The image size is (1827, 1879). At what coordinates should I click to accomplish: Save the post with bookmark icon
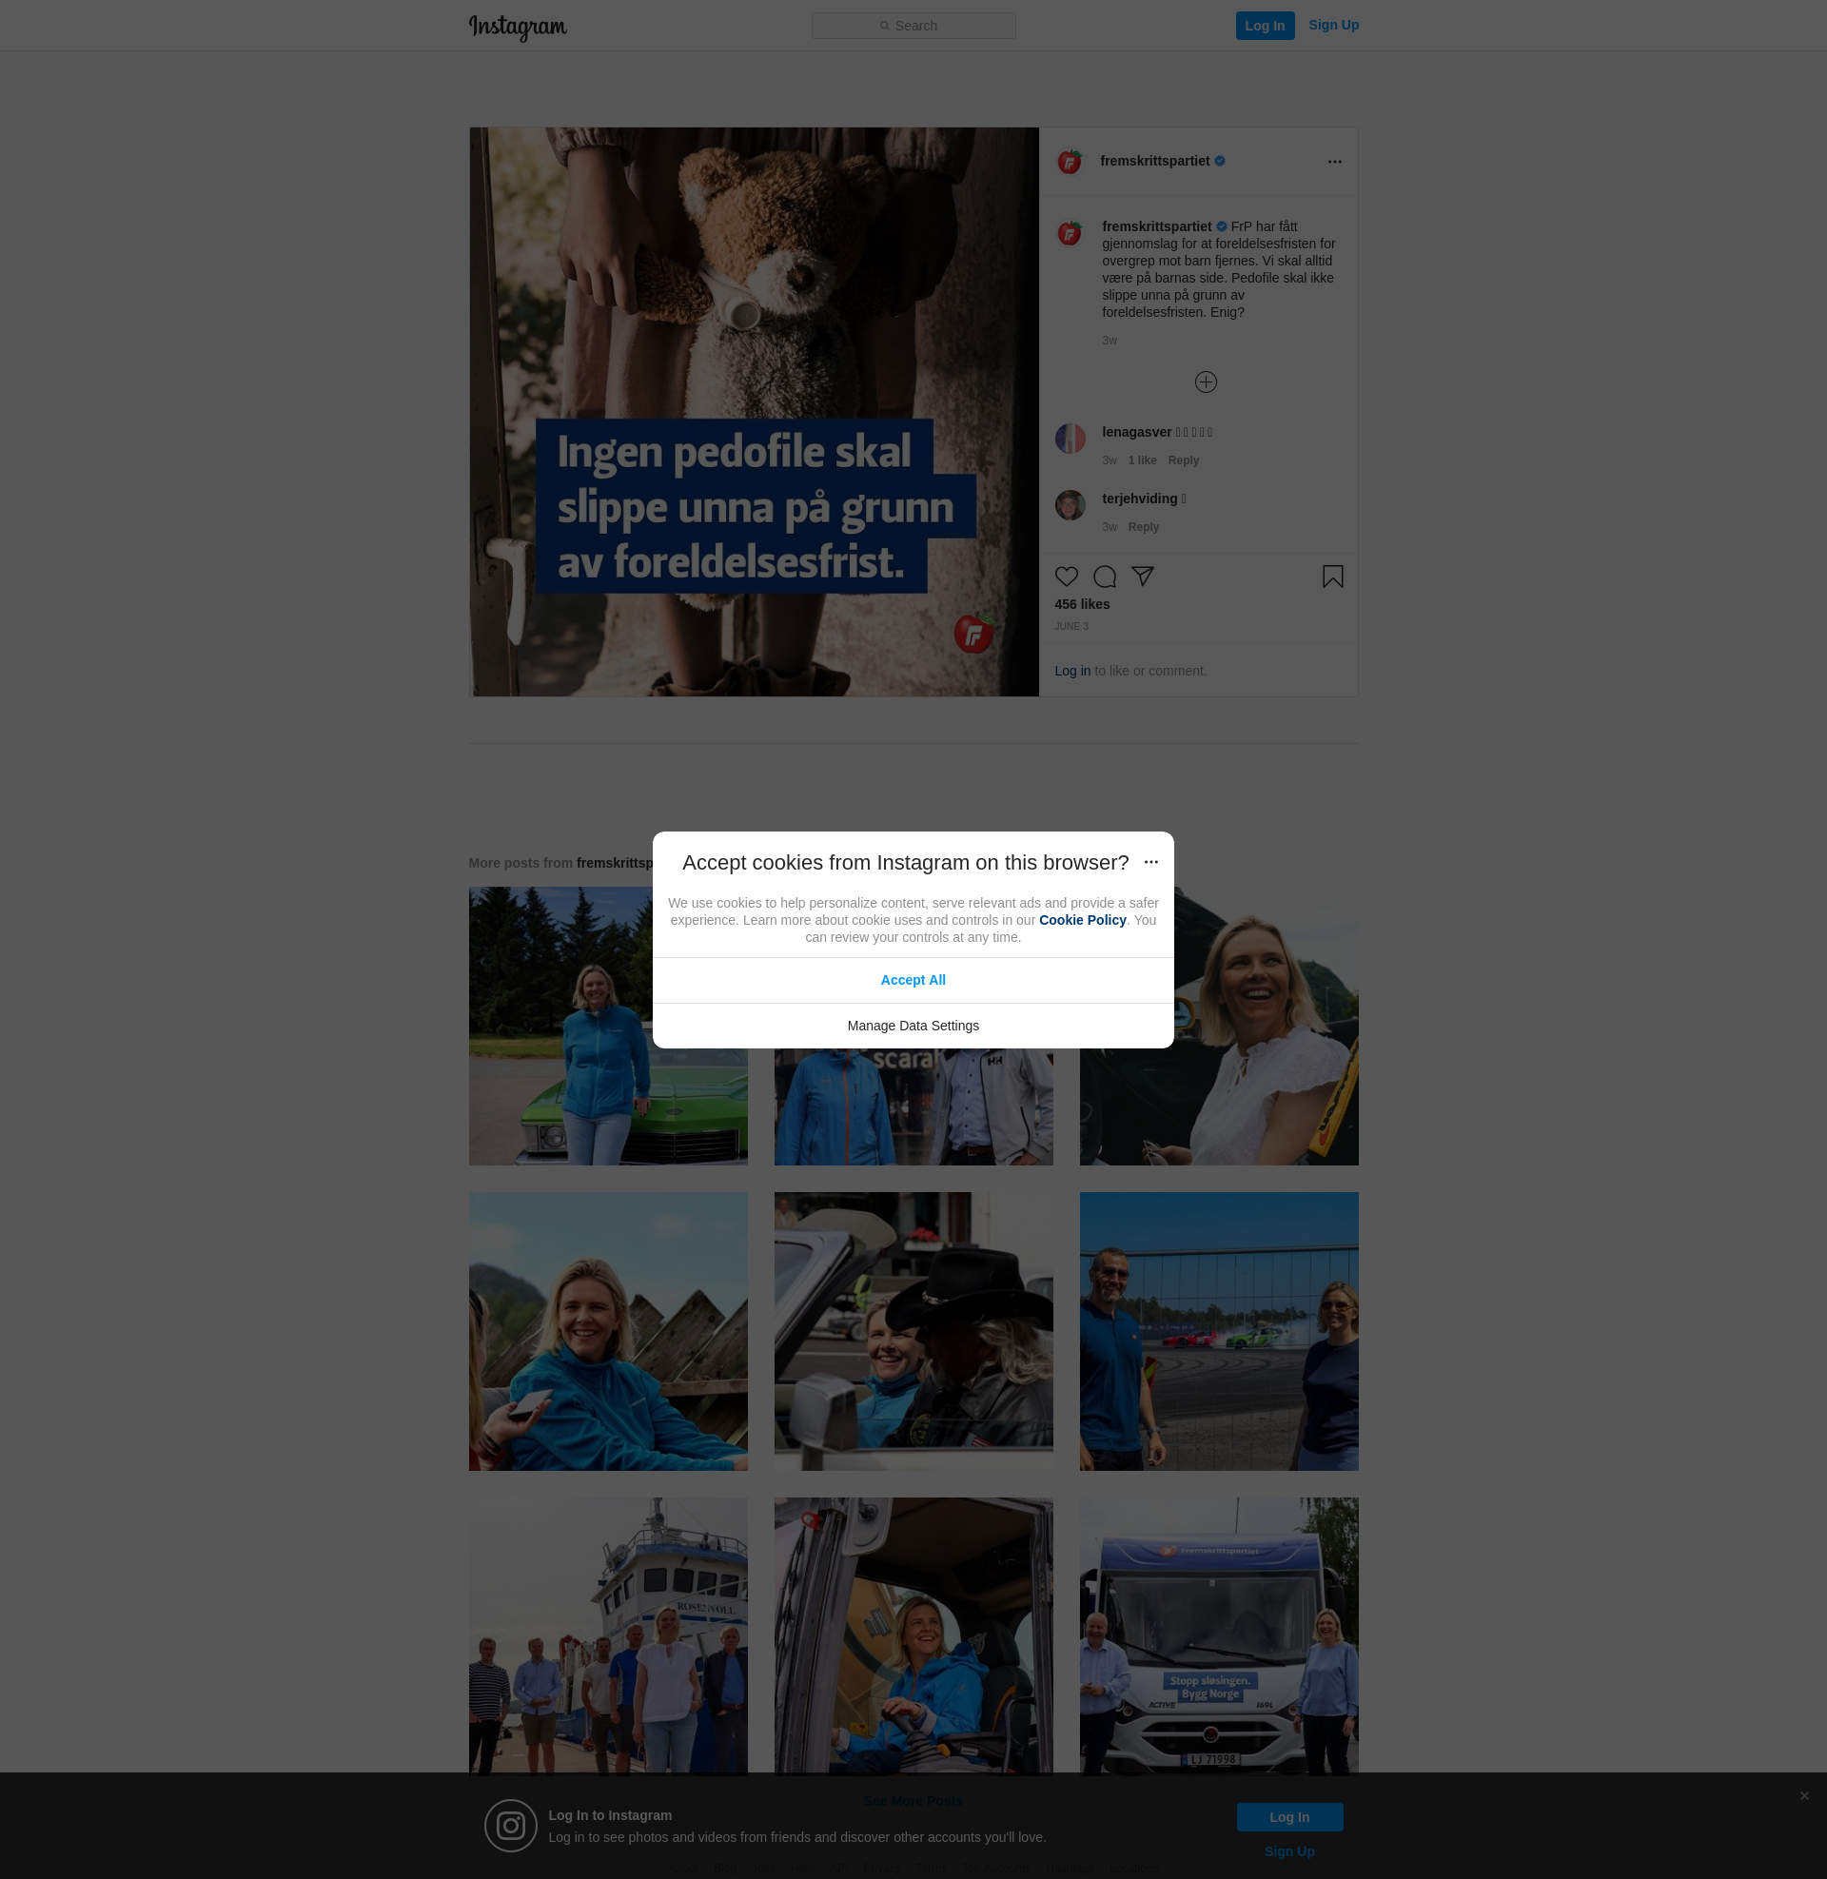click(x=1332, y=577)
